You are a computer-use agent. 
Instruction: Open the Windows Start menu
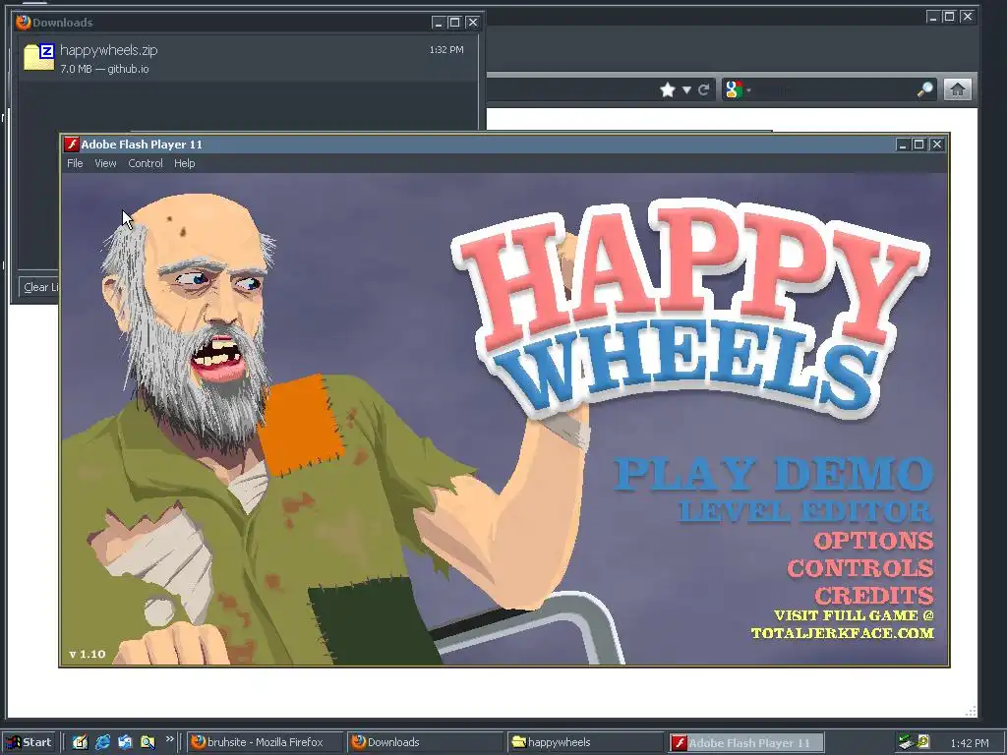(28, 742)
